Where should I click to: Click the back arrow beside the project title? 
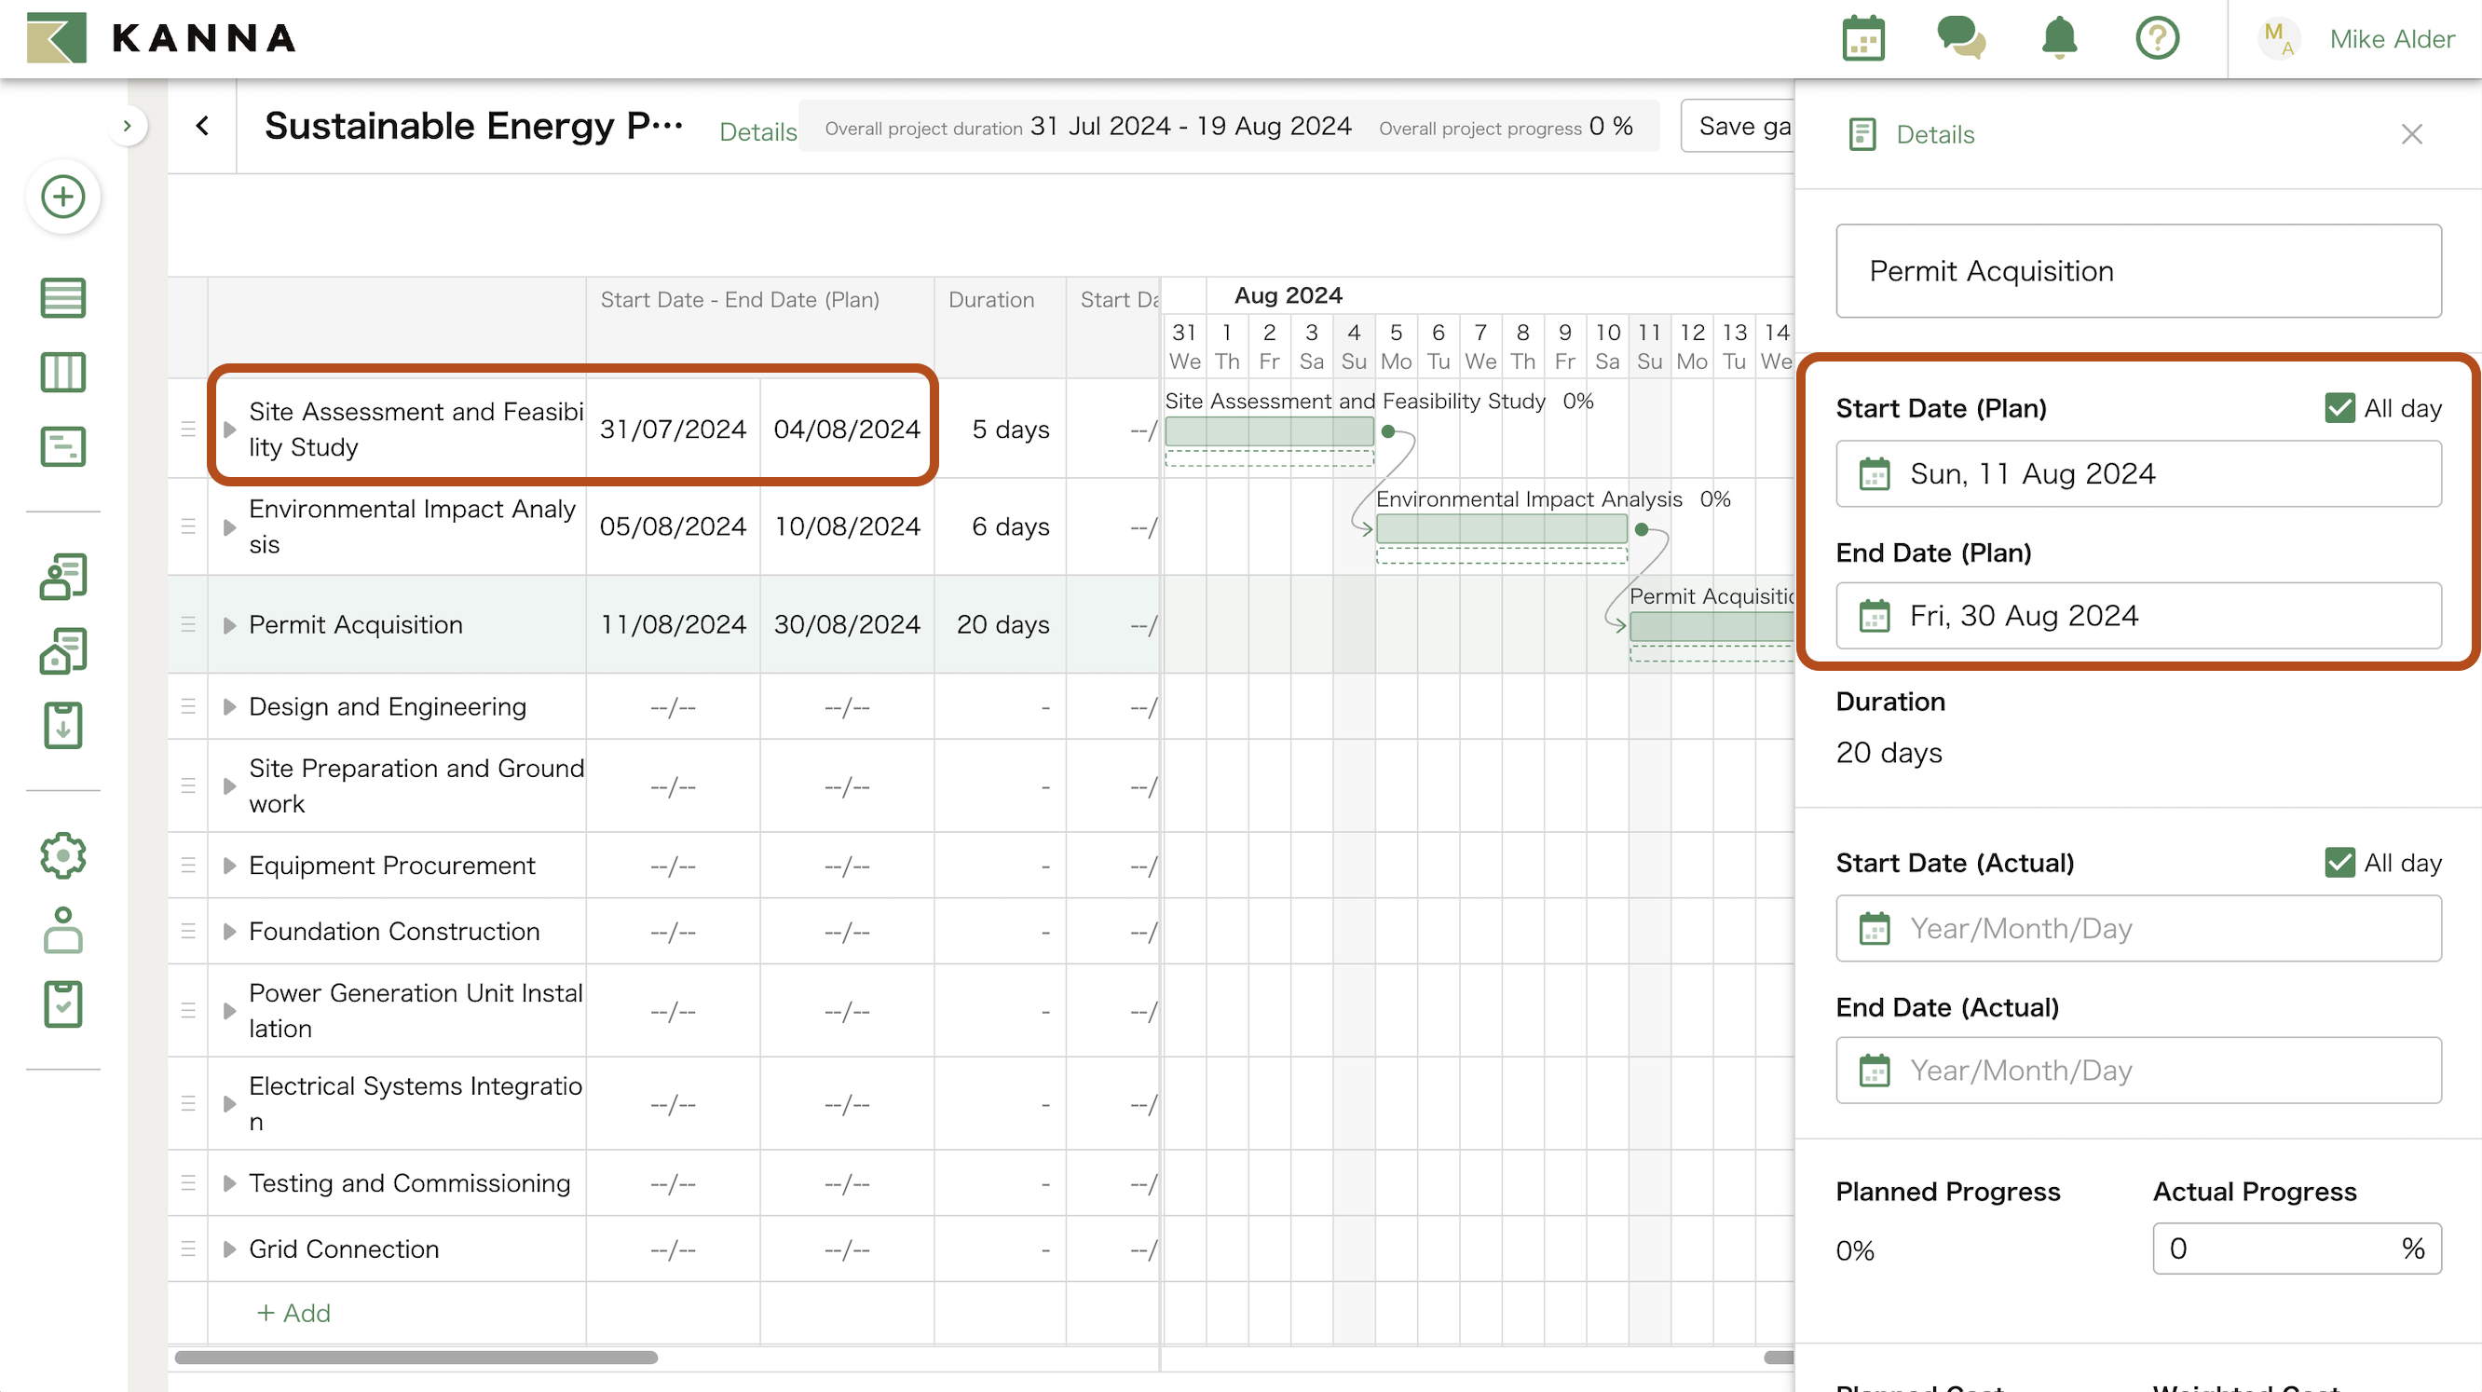click(x=202, y=125)
